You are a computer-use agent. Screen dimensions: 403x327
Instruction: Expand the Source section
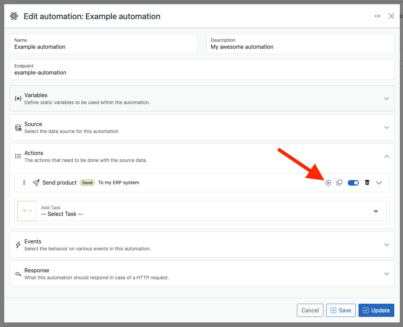coord(202,127)
